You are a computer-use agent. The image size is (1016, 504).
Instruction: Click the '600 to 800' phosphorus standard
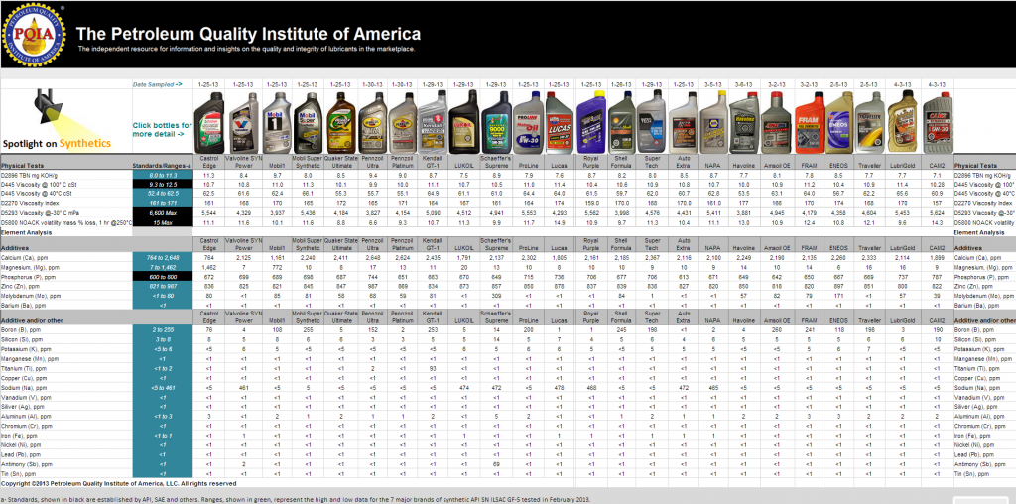coord(163,276)
